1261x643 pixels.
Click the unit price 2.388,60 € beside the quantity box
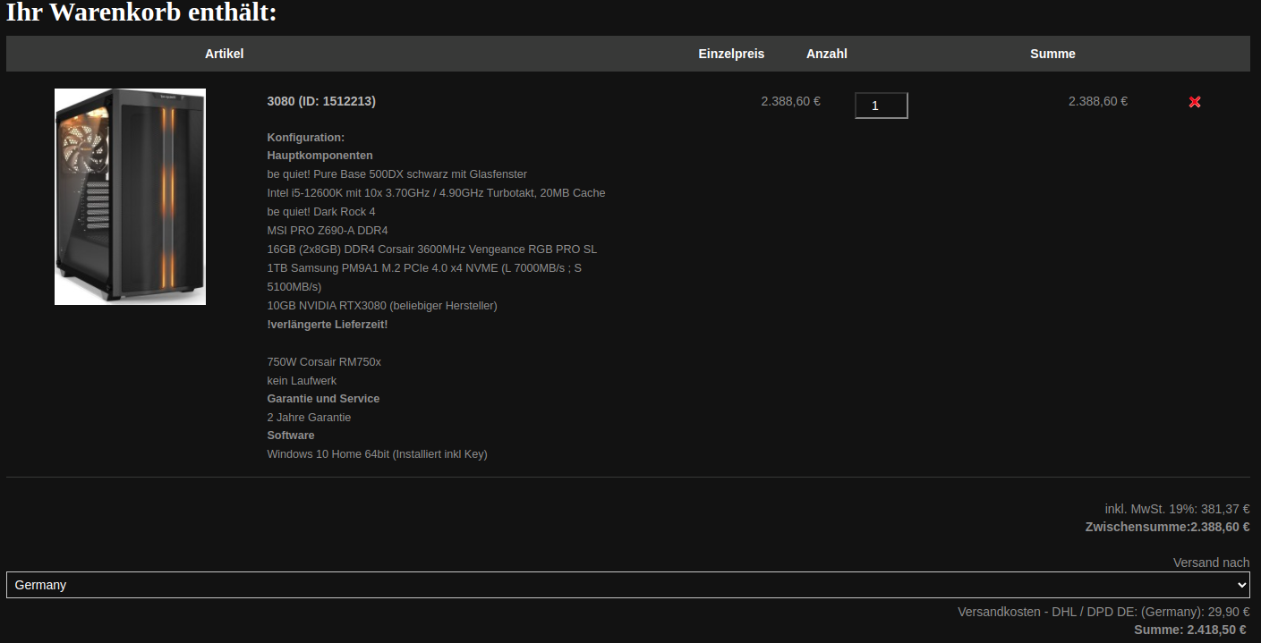(791, 101)
